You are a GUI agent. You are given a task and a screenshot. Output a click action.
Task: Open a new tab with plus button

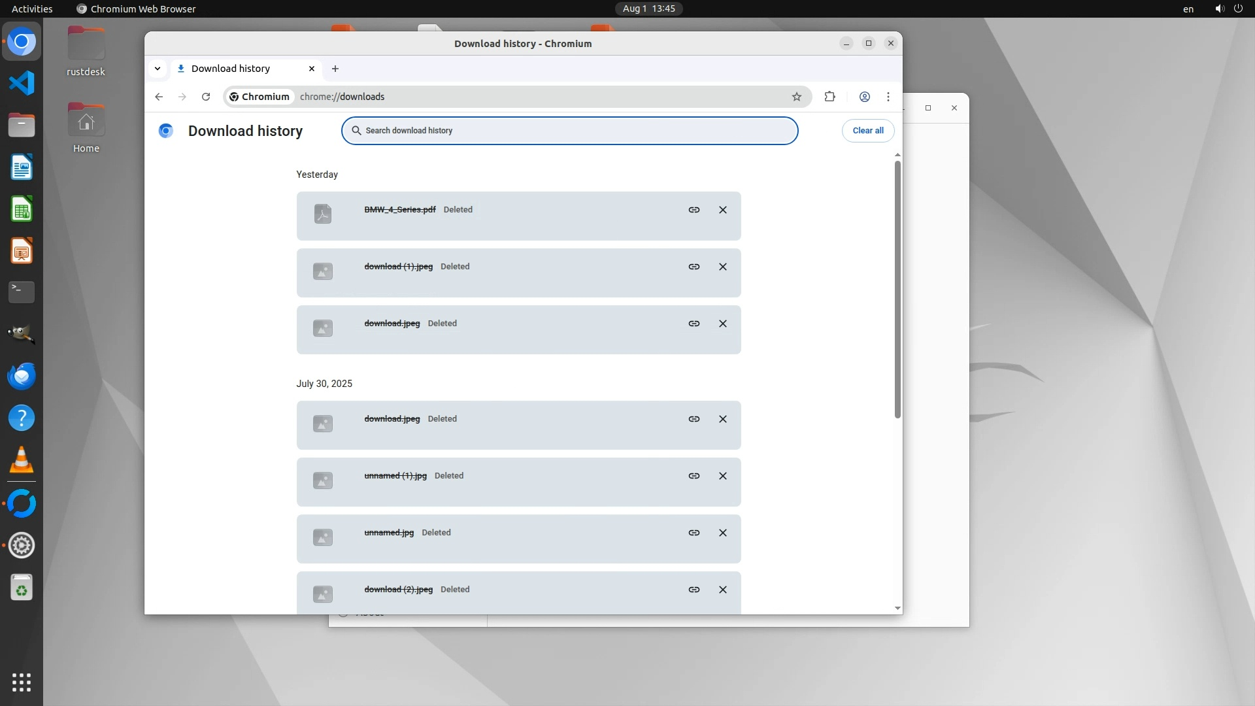click(x=335, y=69)
